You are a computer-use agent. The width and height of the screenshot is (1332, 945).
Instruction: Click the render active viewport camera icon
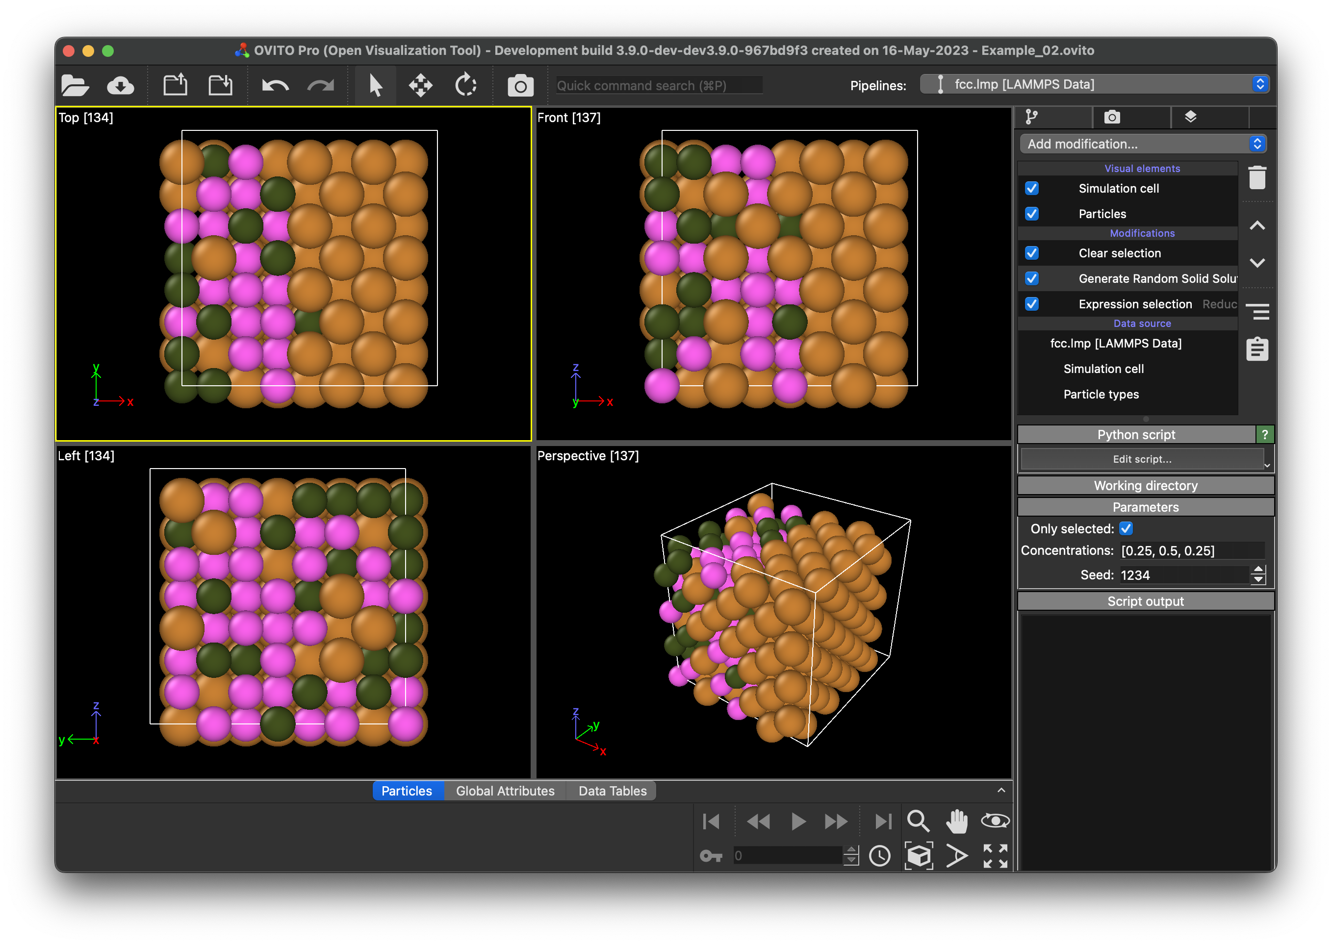[520, 86]
